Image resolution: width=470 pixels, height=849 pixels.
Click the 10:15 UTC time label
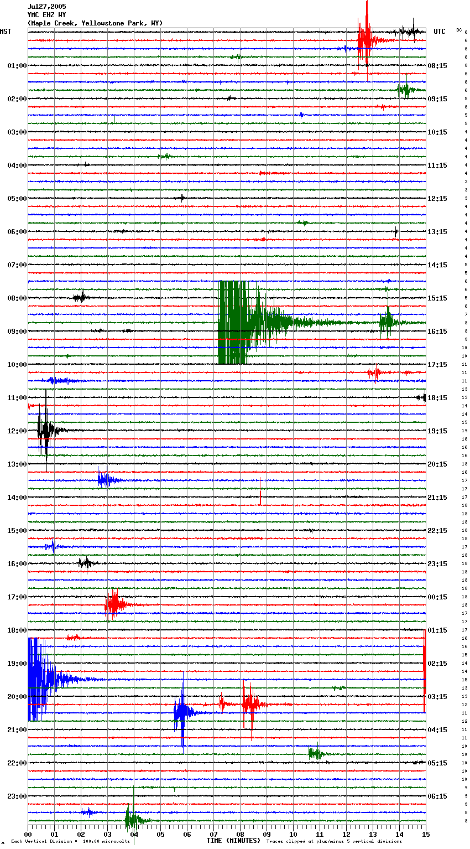[x=437, y=132]
